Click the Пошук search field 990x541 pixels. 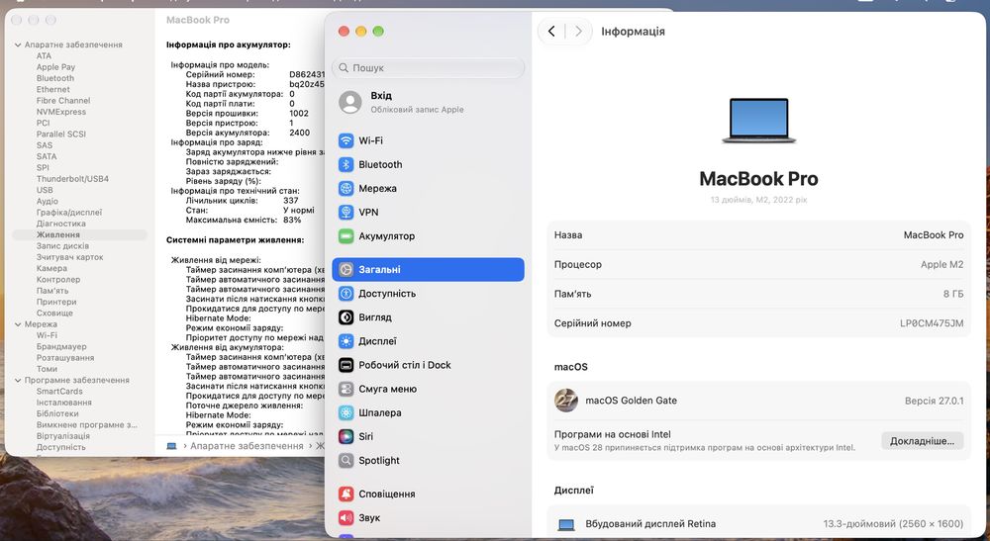coord(428,67)
